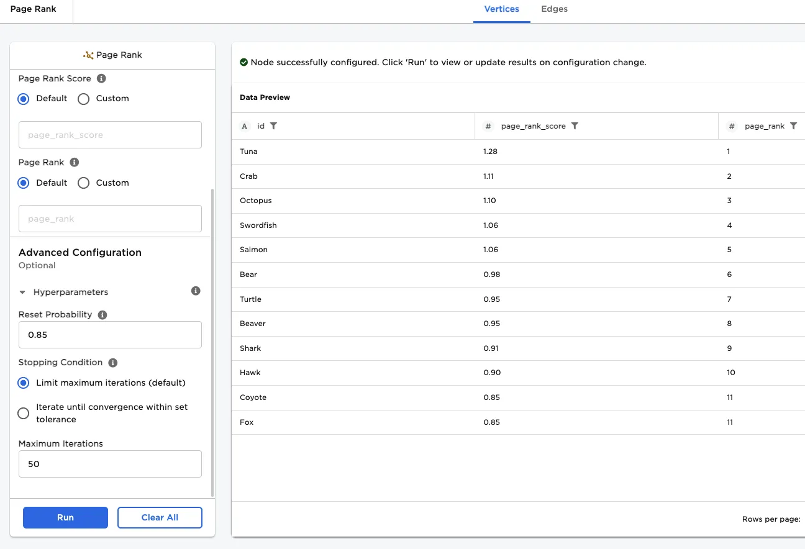This screenshot has height=549, width=805.
Task: Click the Clear All button
Action: tap(160, 518)
